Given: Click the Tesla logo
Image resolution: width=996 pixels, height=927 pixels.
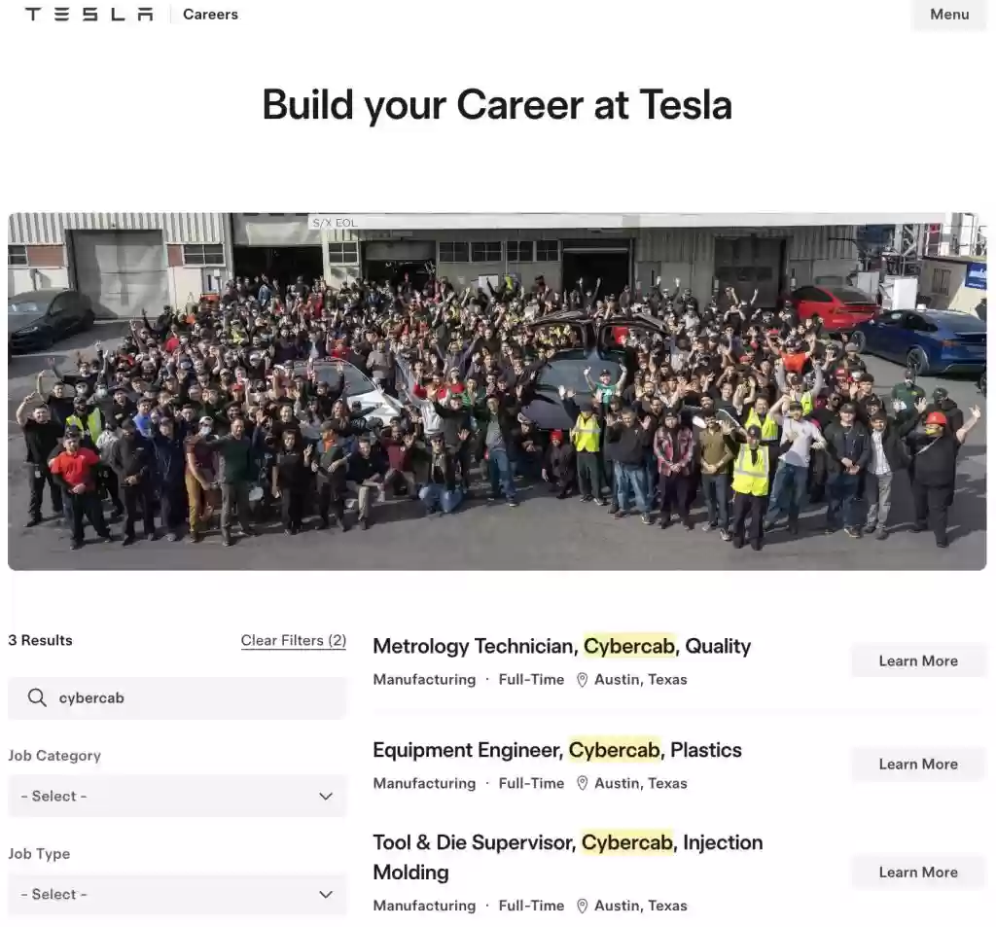Looking at the screenshot, I should 89,15.
